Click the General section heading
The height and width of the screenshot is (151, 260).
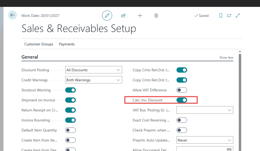(30, 57)
